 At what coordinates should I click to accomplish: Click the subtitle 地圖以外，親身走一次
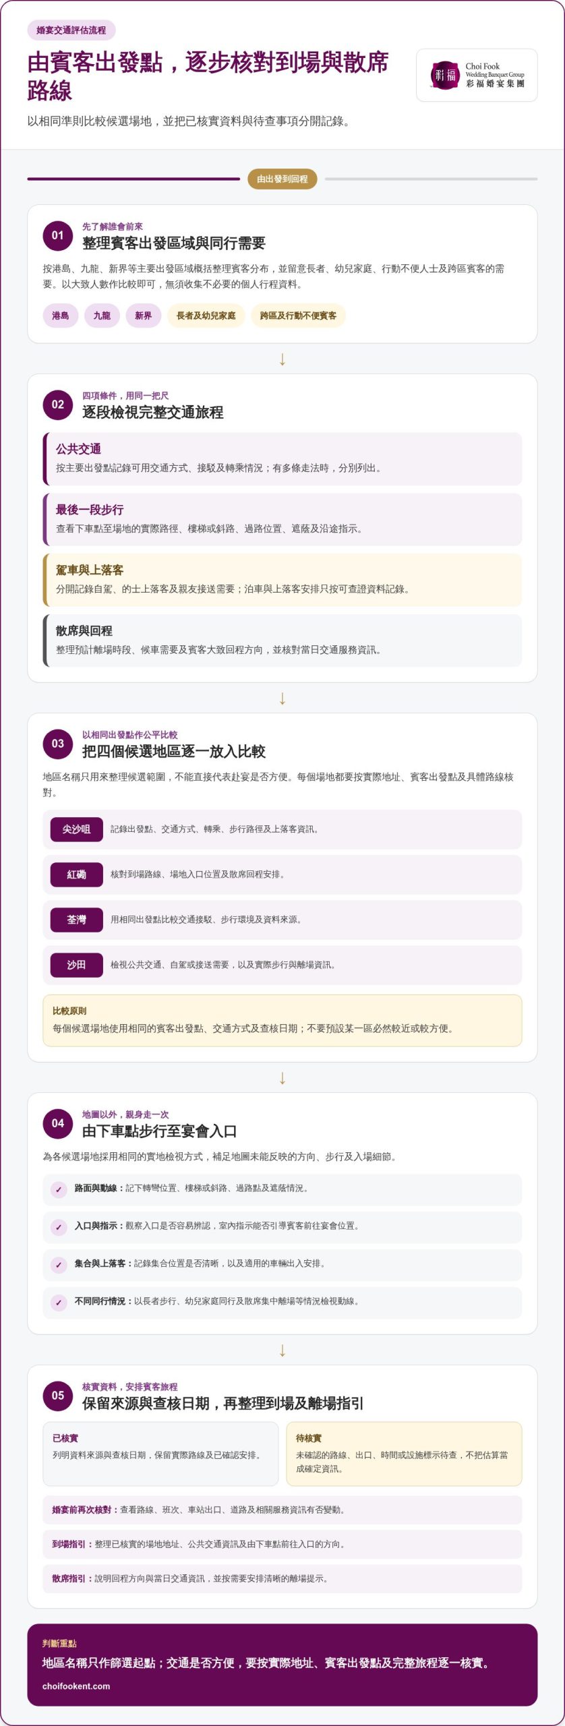(125, 1114)
